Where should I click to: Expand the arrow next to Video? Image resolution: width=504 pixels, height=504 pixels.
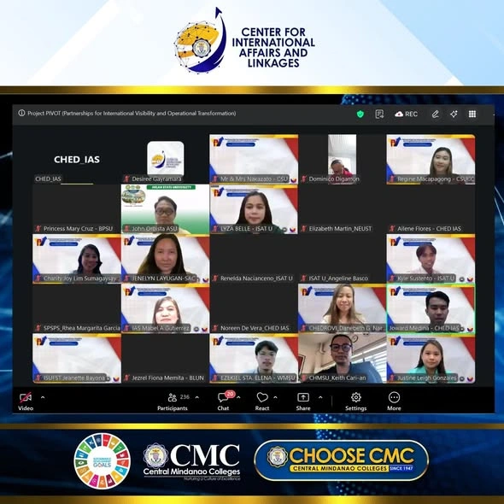(43, 397)
